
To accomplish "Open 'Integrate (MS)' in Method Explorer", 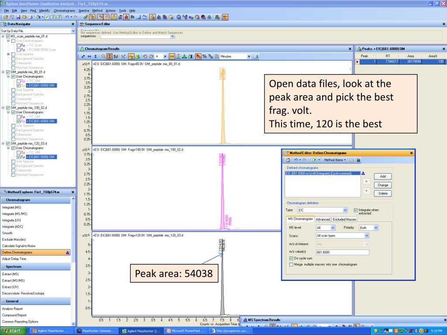I will coord(12,207).
